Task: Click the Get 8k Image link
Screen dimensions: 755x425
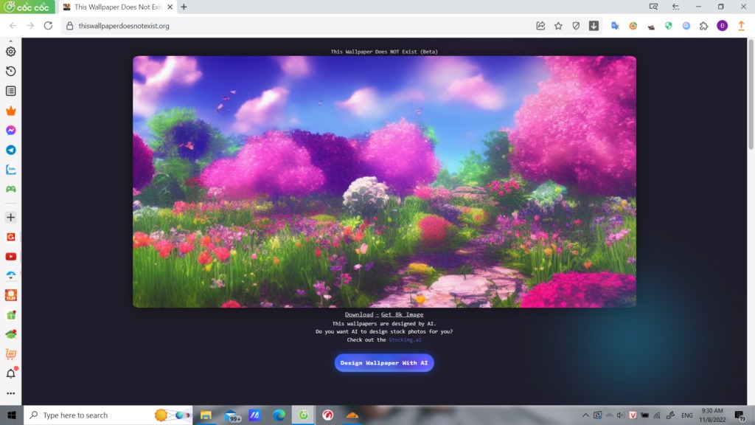Action: point(402,314)
